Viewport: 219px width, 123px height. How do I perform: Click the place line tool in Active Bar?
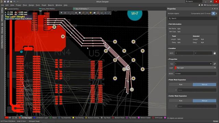point(109,13)
